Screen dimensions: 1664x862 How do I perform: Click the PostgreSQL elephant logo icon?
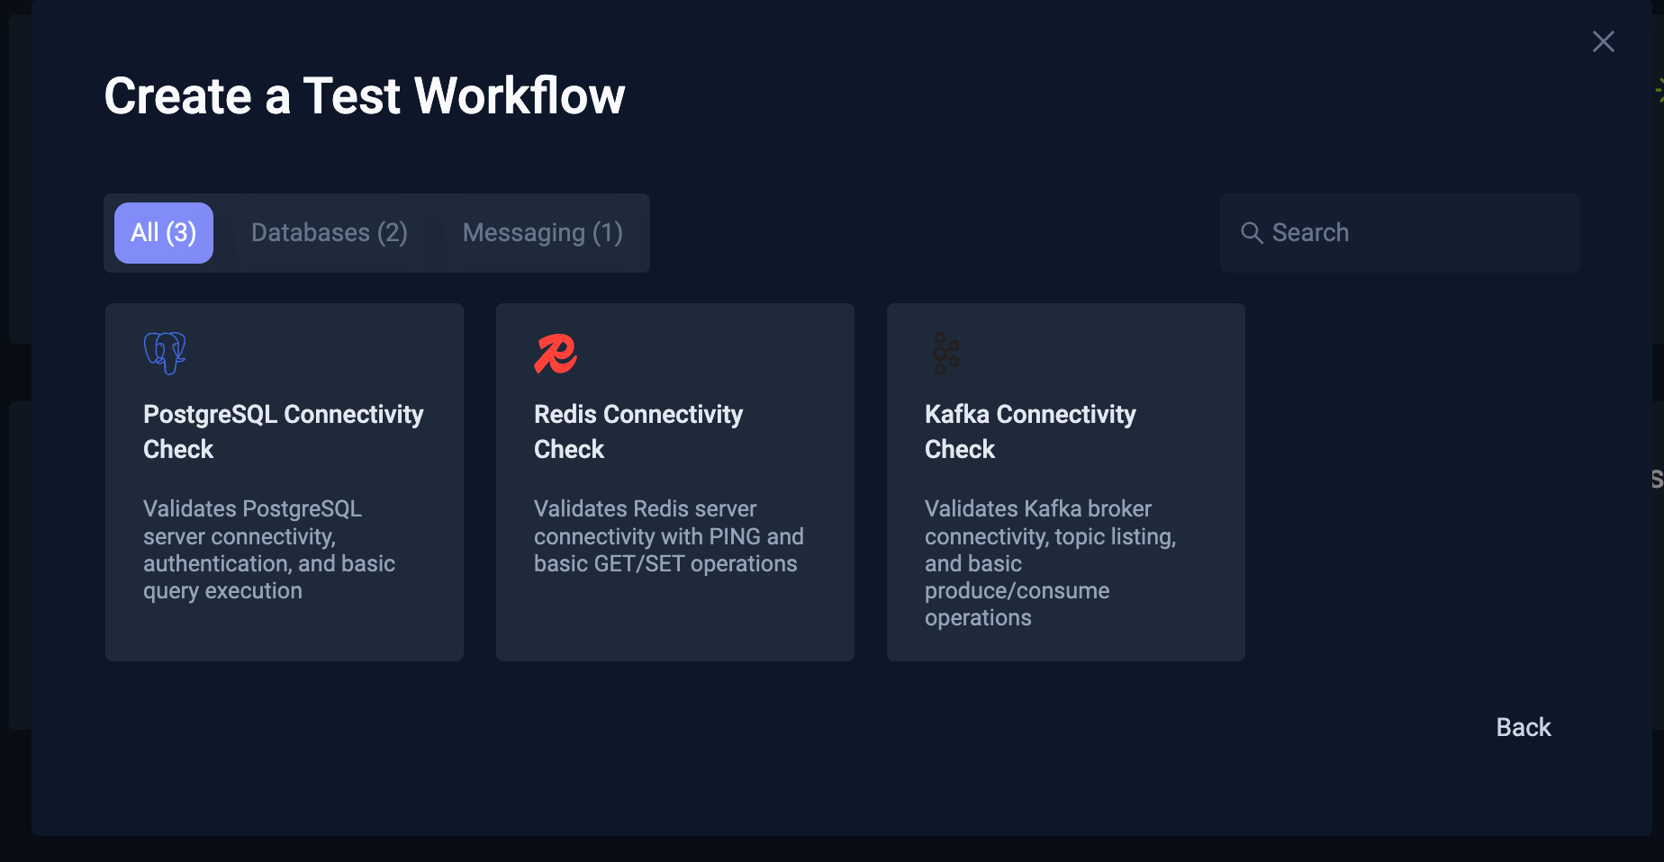pos(164,352)
